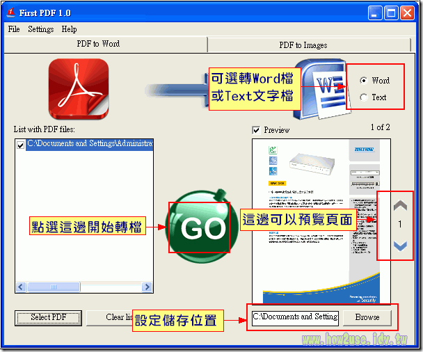Click the Select PDF button
The image size is (423, 352).
48,317
